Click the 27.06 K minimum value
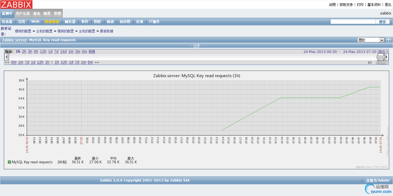The image size is (393, 196). tap(95, 162)
